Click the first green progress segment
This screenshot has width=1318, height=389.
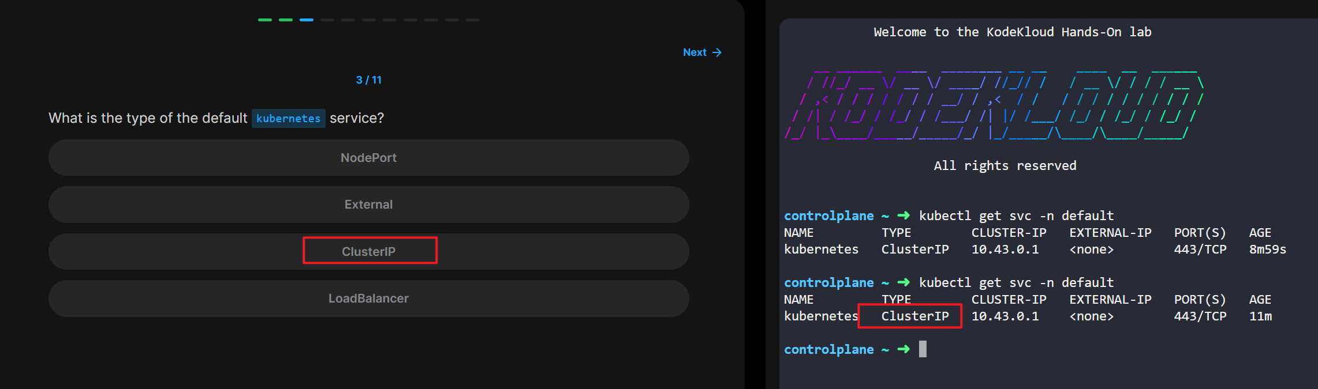pos(265,20)
